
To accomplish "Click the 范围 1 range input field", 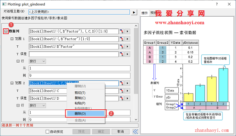I will click(x=74, y=39).
